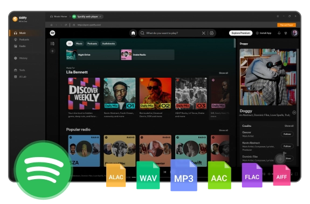Viewport: 310px width, 204px height.
Task: Add Doggy to Liked Songs with plus icon
Action: coord(294,113)
